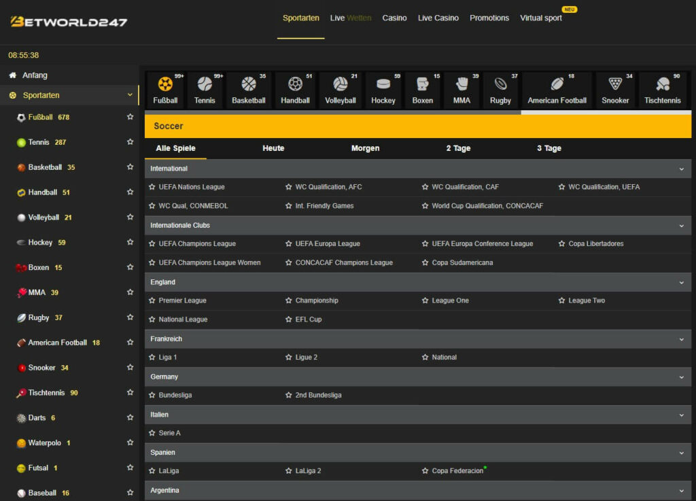Select the Tischtennis icon in the sports strip
This screenshot has width=696, height=501.
[x=663, y=84]
